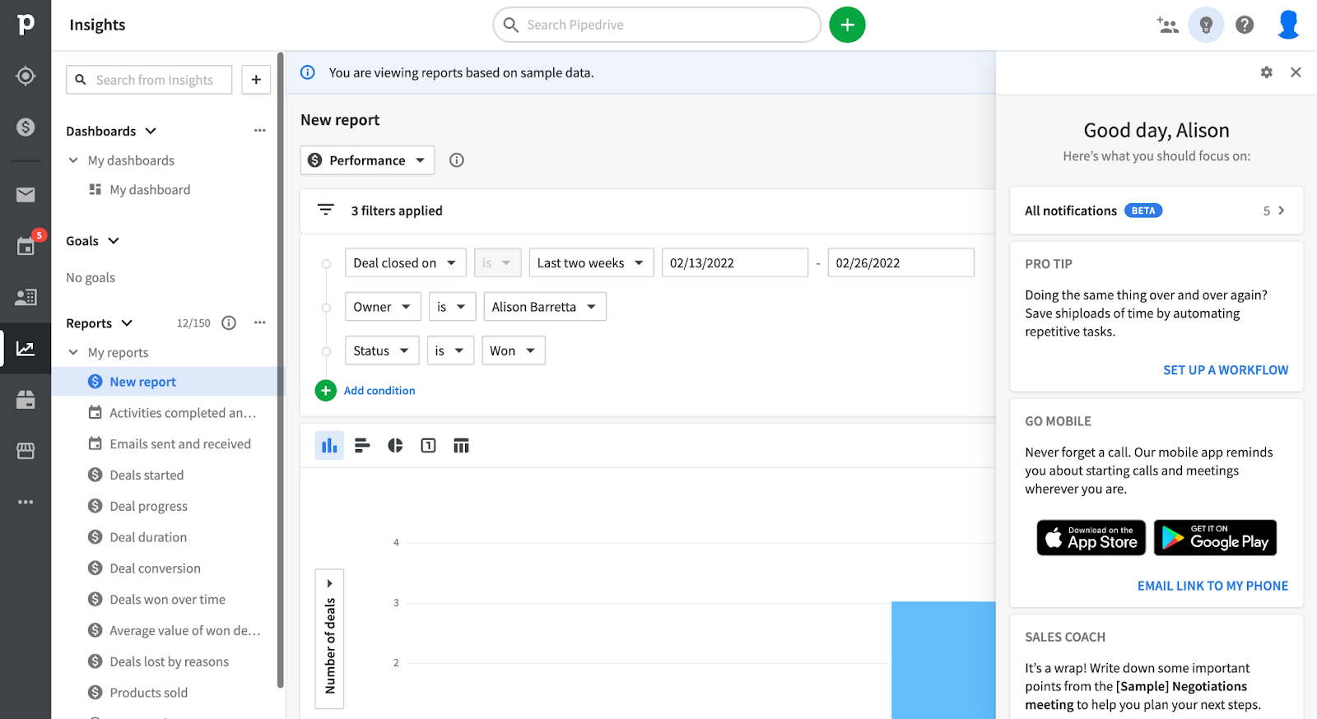Click the Search Pipedrive field

pyautogui.click(x=657, y=25)
